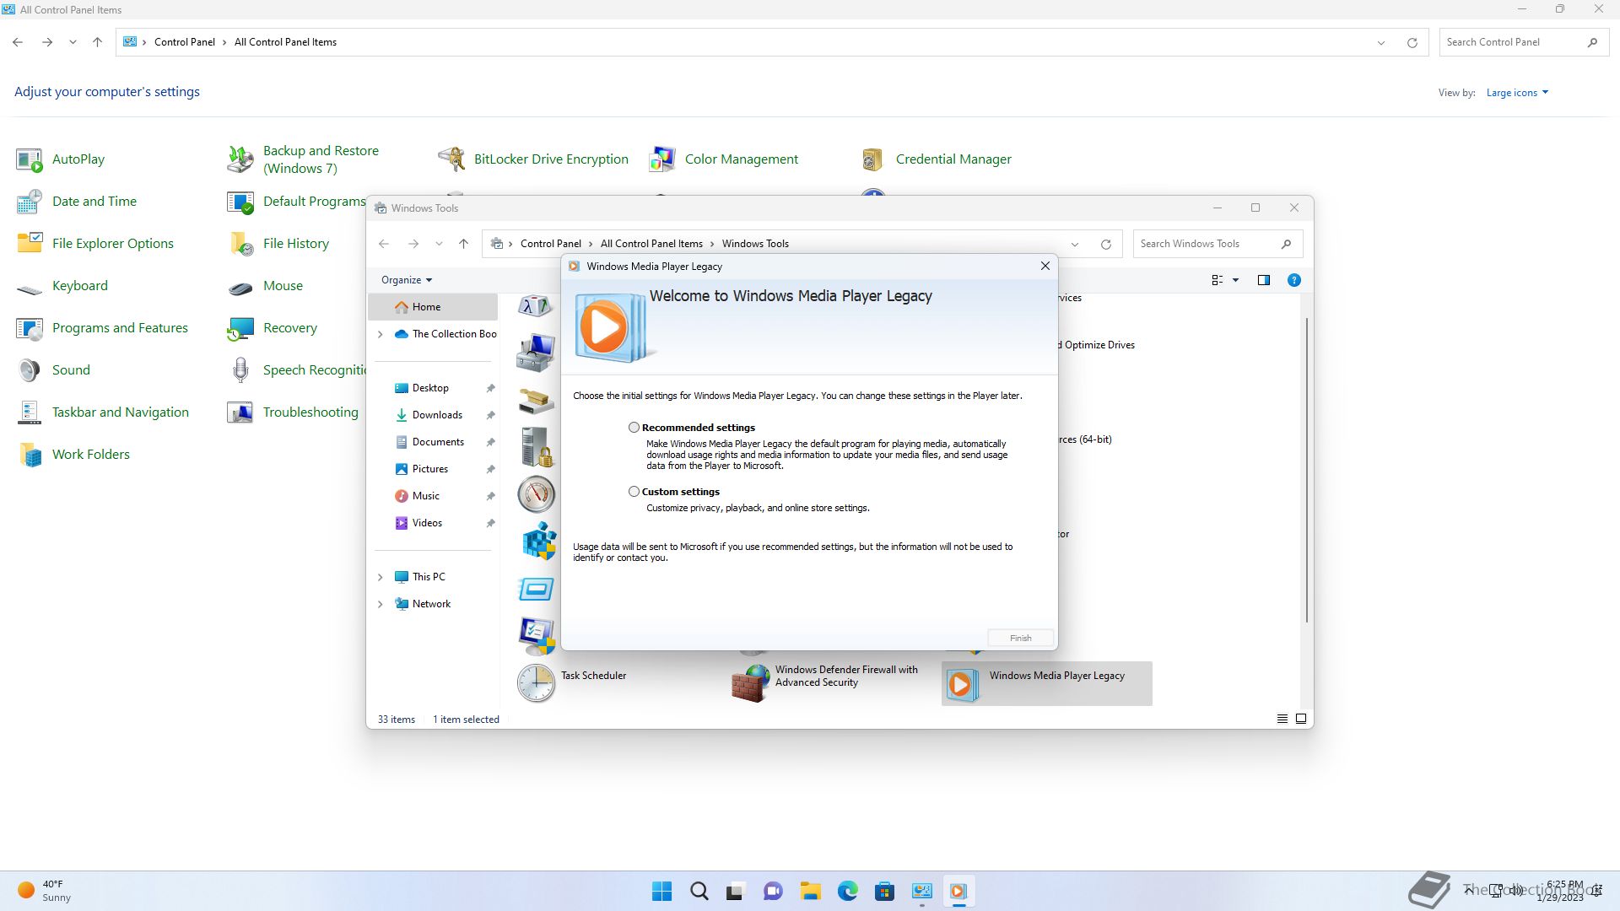Open the weather widget showing 40°F Sunny
The height and width of the screenshot is (911, 1620).
[x=46, y=891]
